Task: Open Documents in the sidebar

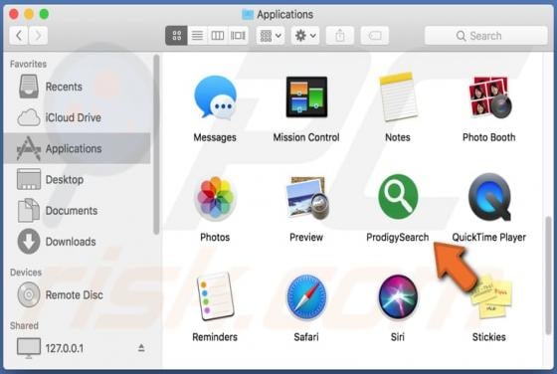Action: click(x=77, y=210)
